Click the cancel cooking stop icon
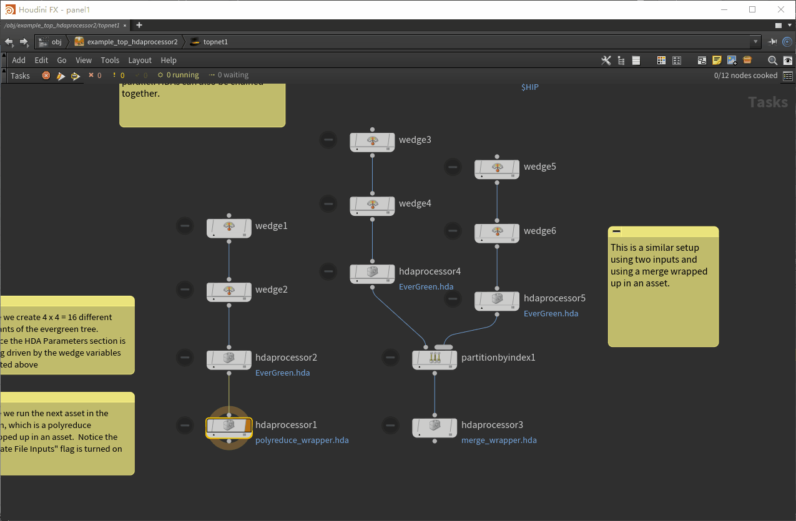796x521 pixels. (x=46, y=75)
